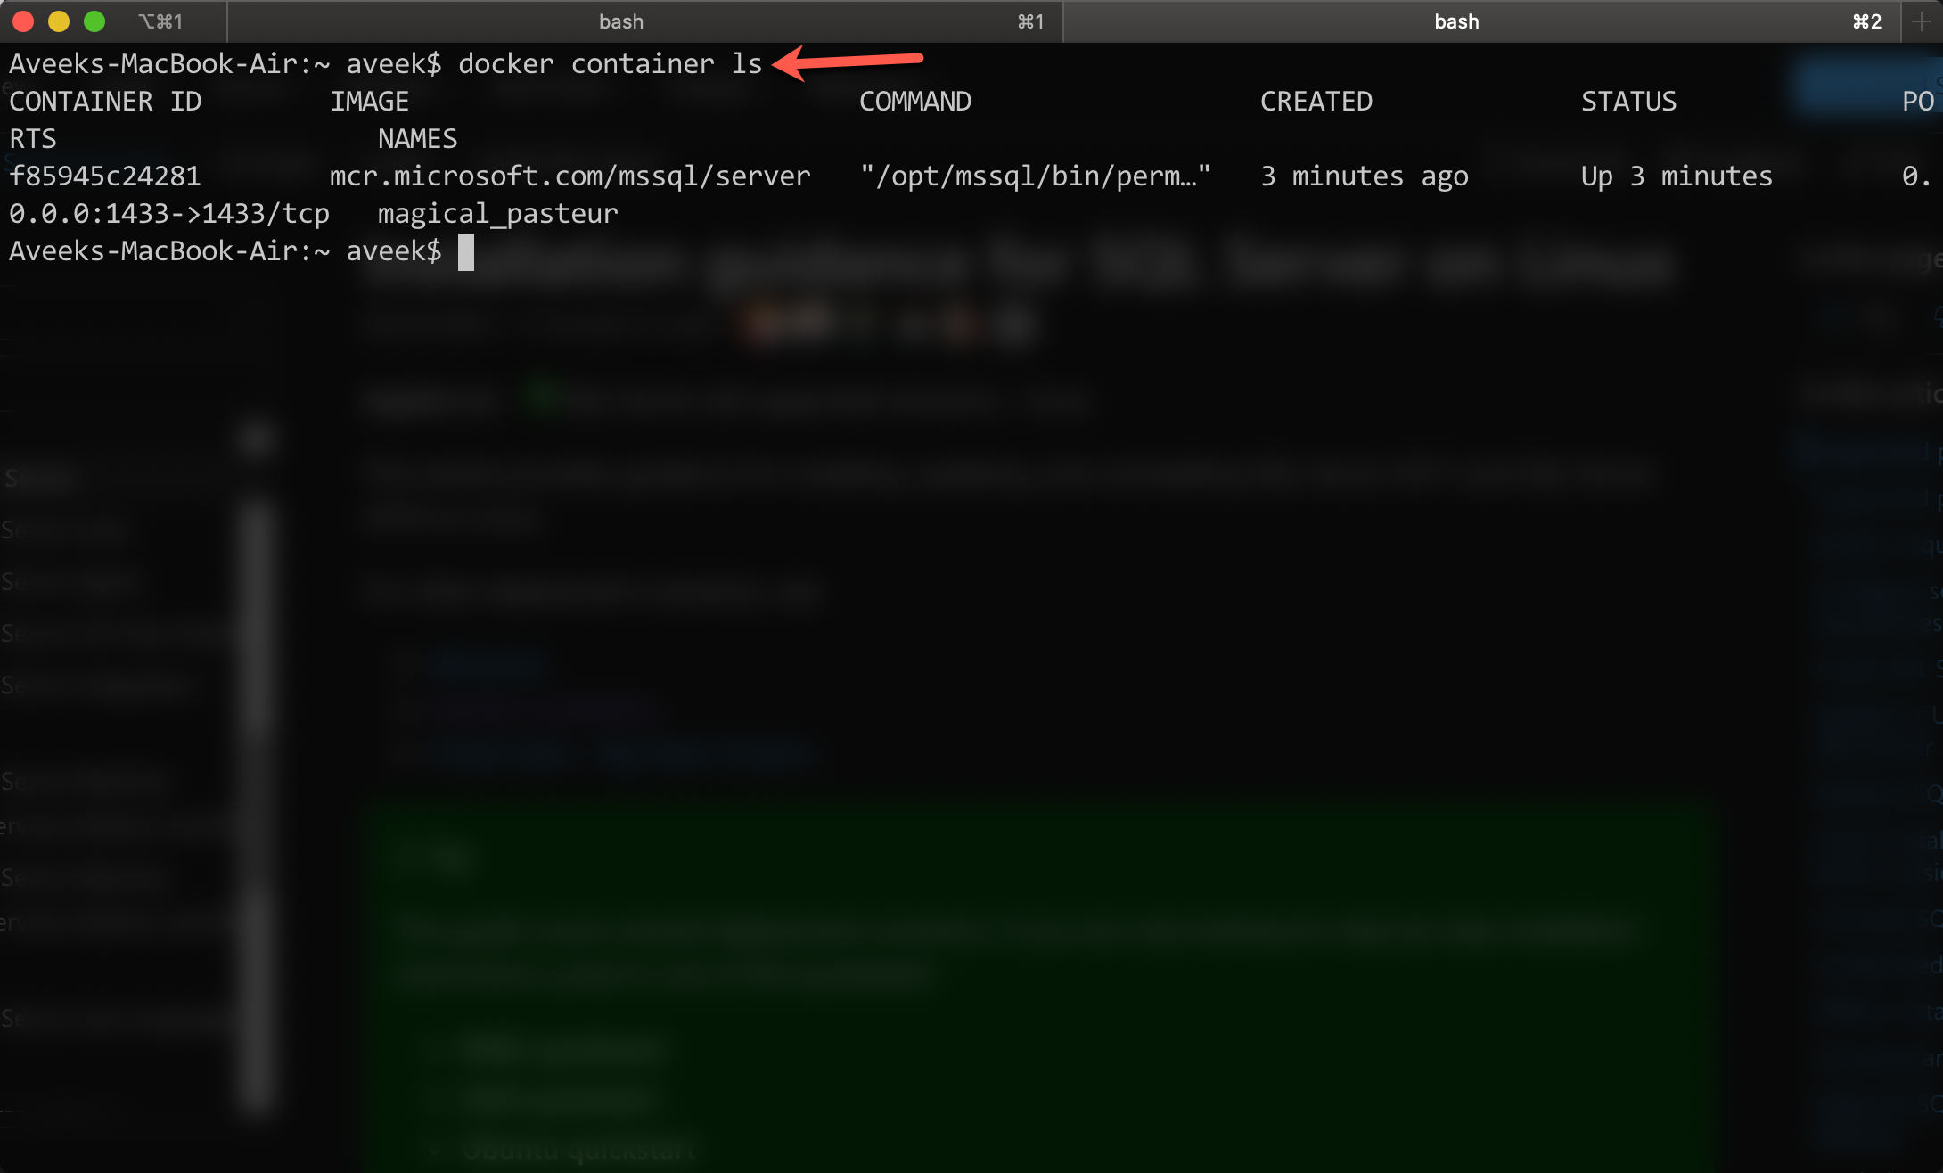Click the 0.0.0.0:1433->1433/tcp port mapping
1943x1173 pixels.
point(169,214)
